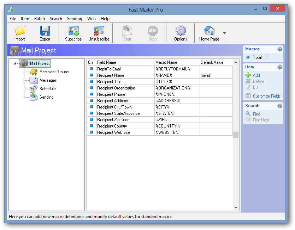This screenshot has height=230, width=295.
Task: Click the Find link
Action: (256, 114)
